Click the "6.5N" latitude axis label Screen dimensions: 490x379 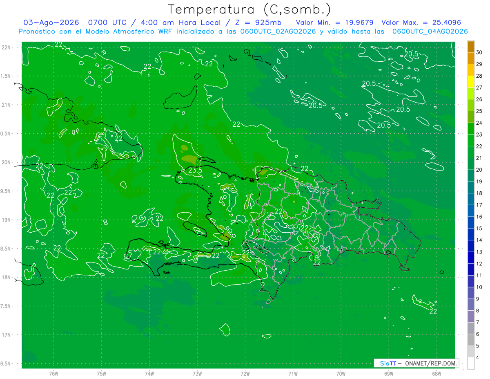click(6, 363)
